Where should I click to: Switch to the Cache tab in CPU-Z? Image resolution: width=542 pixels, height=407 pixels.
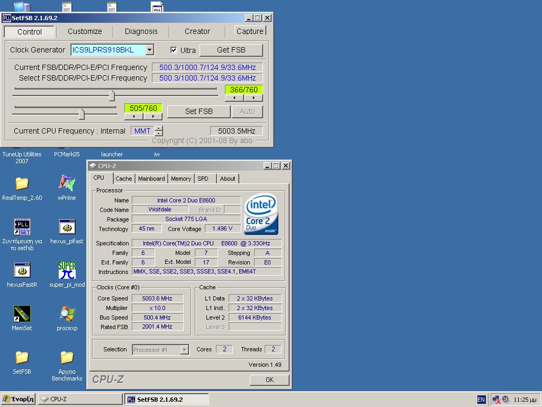[x=124, y=179]
